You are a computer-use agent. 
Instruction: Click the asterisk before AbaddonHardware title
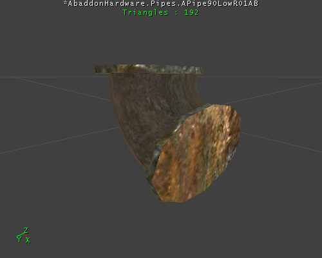click(66, 3)
